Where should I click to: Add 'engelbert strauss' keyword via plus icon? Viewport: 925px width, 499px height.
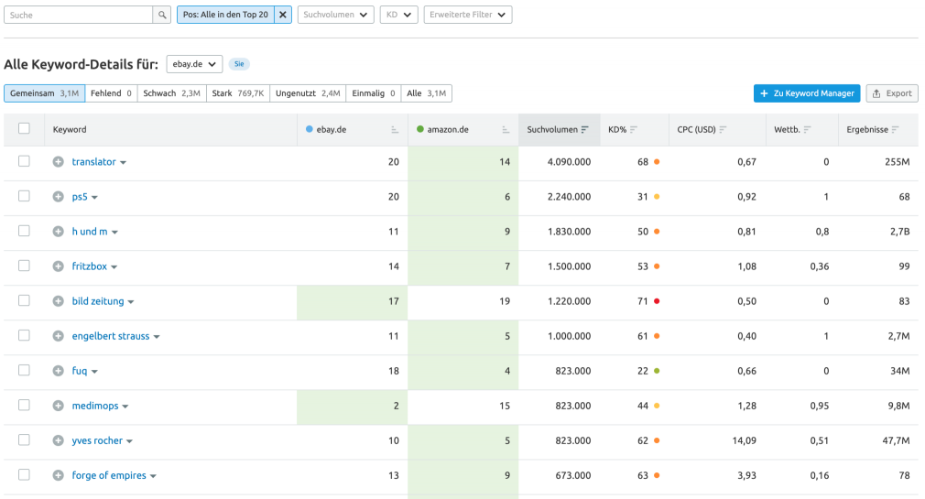point(58,336)
